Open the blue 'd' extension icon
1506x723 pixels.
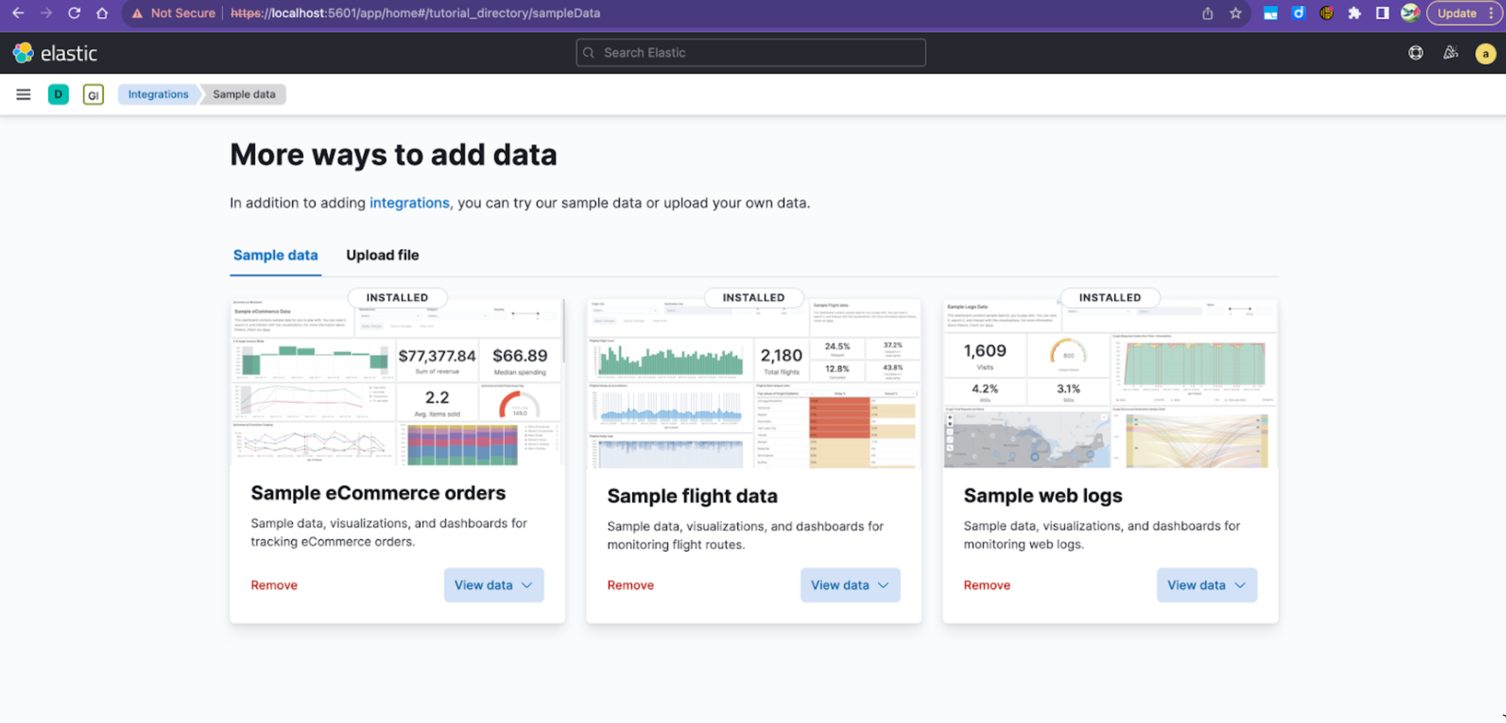1299,13
